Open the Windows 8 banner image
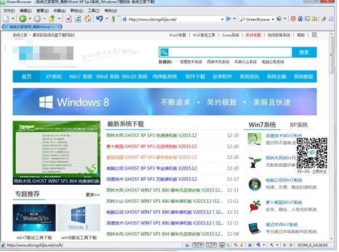The width and height of the screenshot is (339, 252). tap(165, 102)
